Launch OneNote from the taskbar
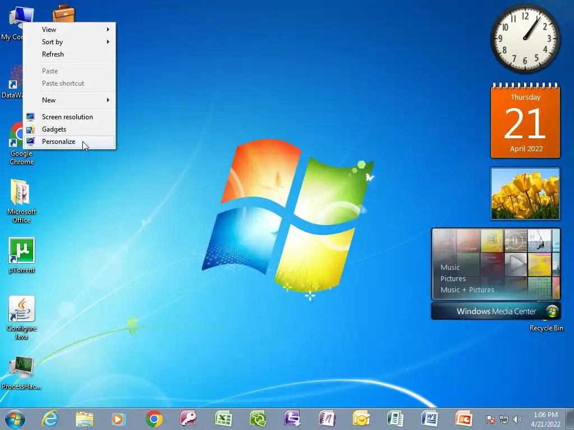 point(327,419)
